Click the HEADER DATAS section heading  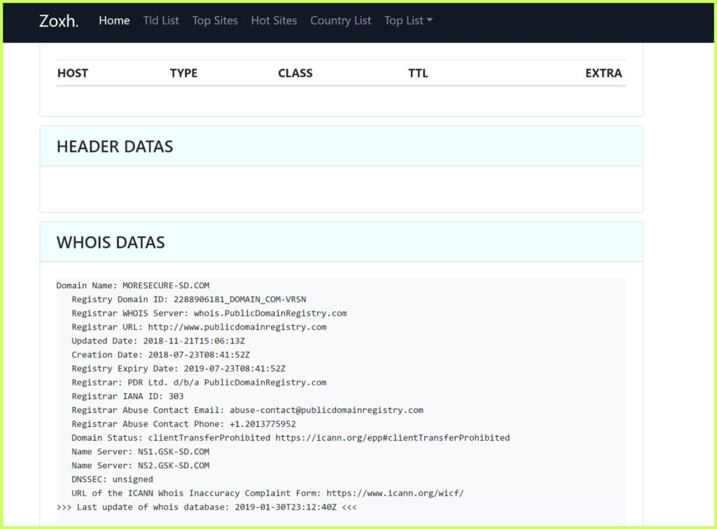[115, 147]
